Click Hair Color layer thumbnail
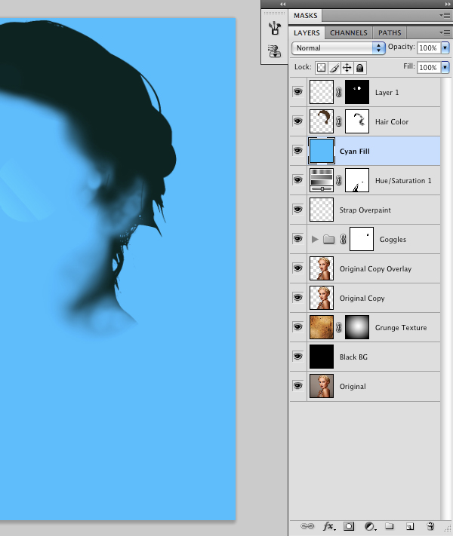The width and height of the screenshot is (453, 536). click(321, 121)
